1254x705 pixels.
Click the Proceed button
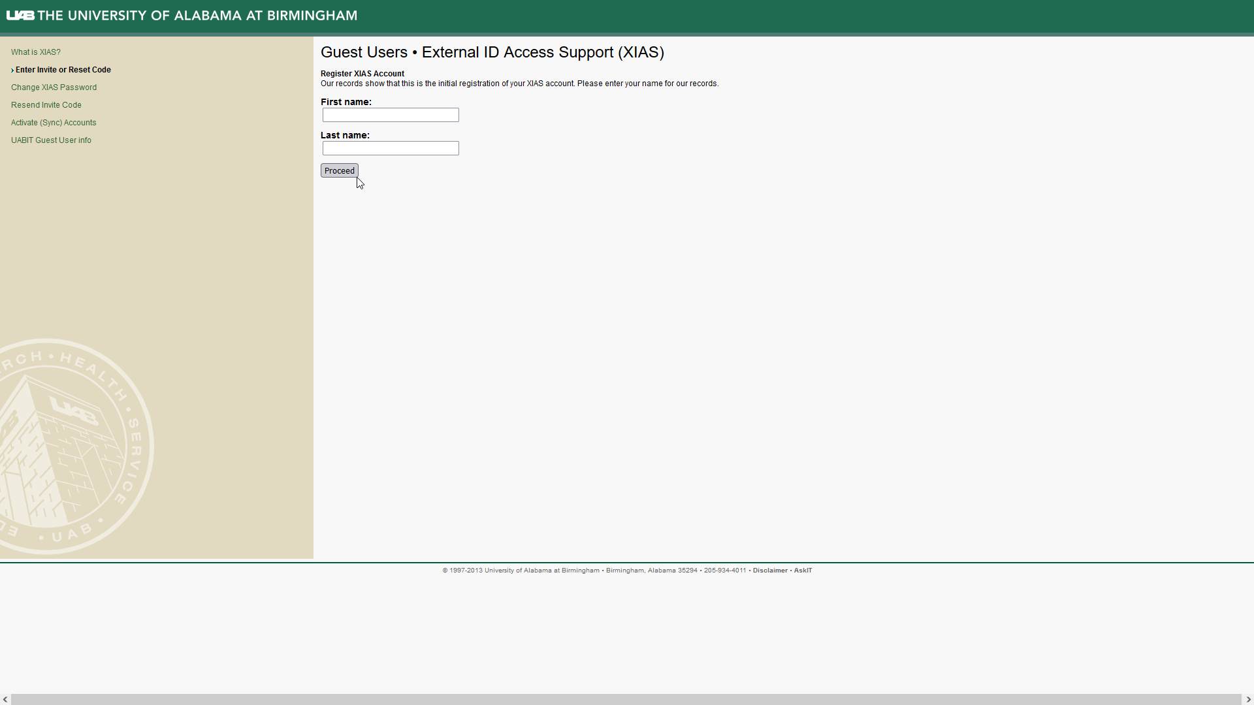(x=340, y=170)
